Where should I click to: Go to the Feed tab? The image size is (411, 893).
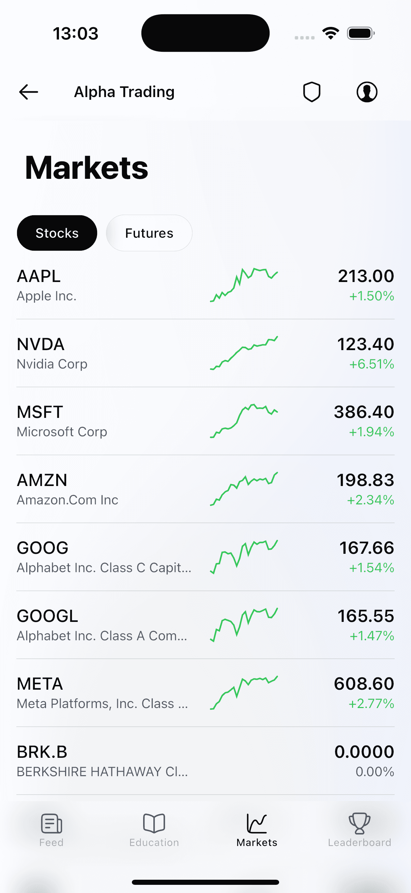(51, 830)
